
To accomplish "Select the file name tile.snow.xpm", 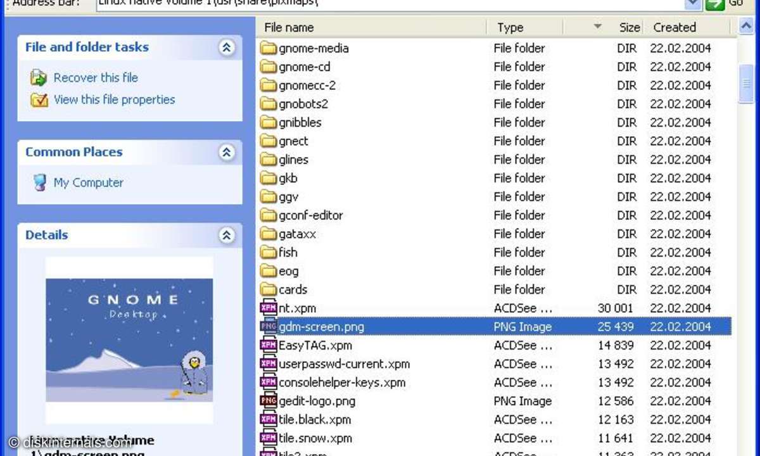I will click(315, 438).
